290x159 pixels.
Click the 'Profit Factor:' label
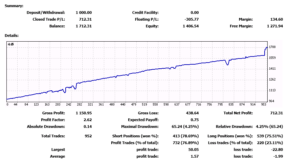(53, 120)
